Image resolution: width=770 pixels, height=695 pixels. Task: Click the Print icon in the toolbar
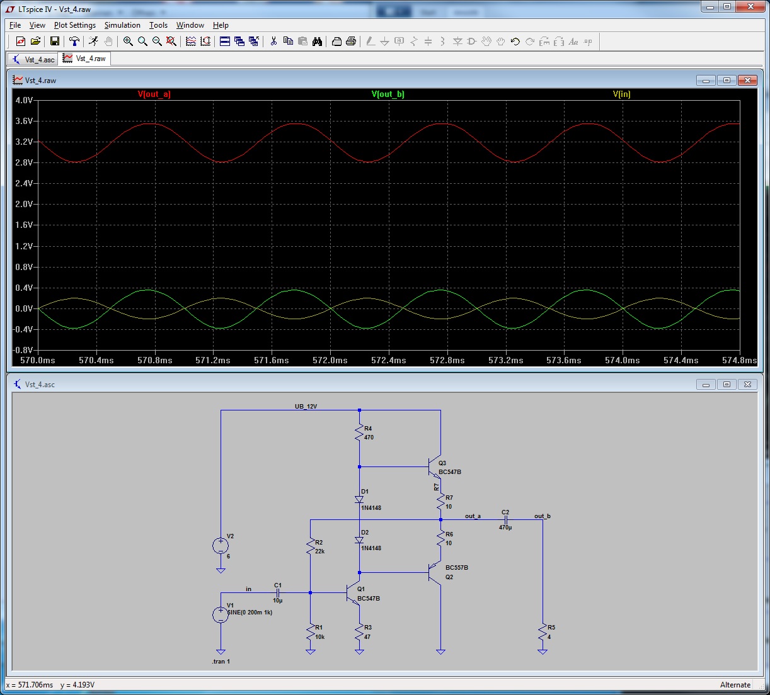[351, 42]
